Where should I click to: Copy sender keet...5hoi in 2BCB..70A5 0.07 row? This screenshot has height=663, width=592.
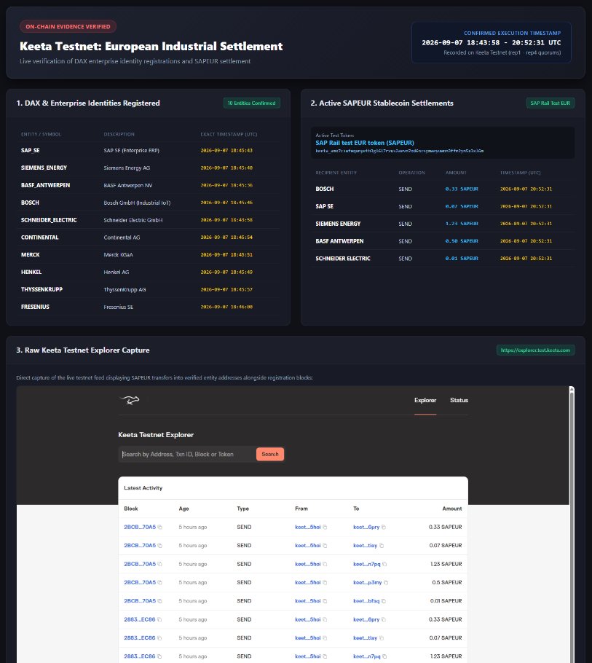pos(325,546)
